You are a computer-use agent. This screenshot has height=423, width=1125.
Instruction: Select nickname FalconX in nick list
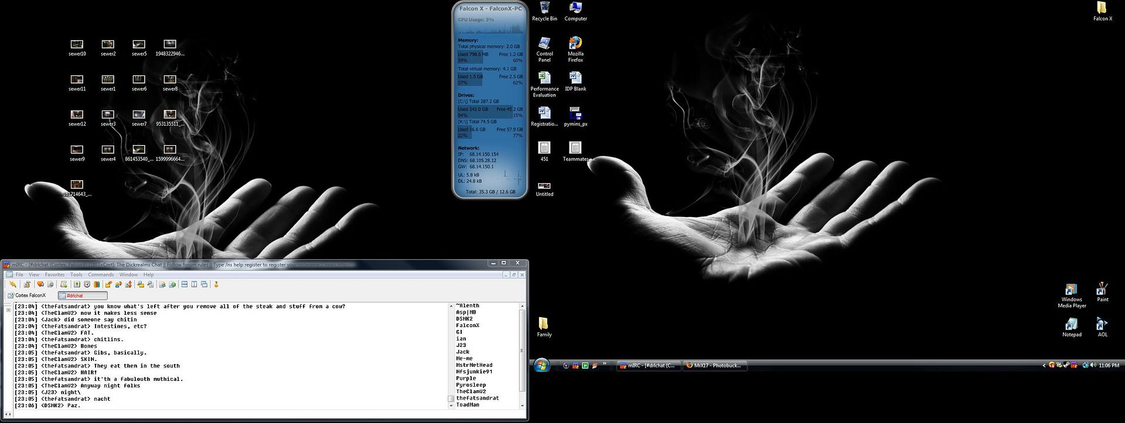468,325
